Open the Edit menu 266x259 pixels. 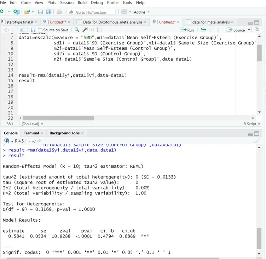click(13, 3)
